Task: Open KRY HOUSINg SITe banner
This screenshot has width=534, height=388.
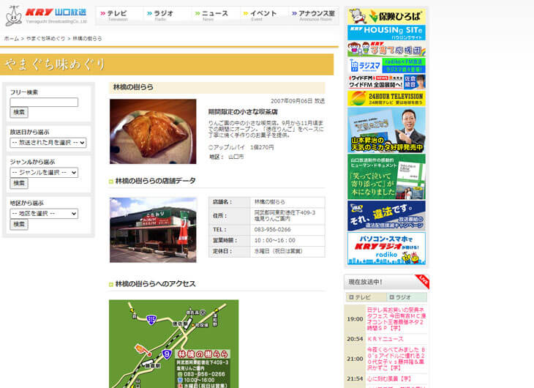Action: (386, 33)
